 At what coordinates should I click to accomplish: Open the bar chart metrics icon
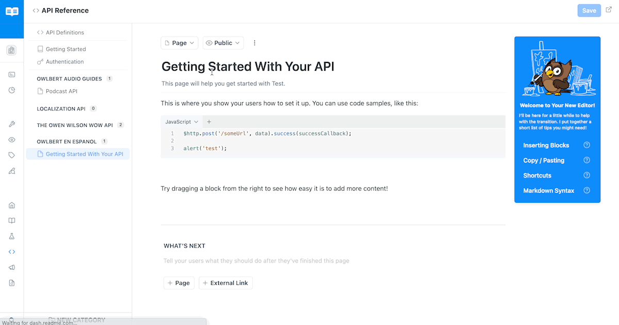(12, 74)
